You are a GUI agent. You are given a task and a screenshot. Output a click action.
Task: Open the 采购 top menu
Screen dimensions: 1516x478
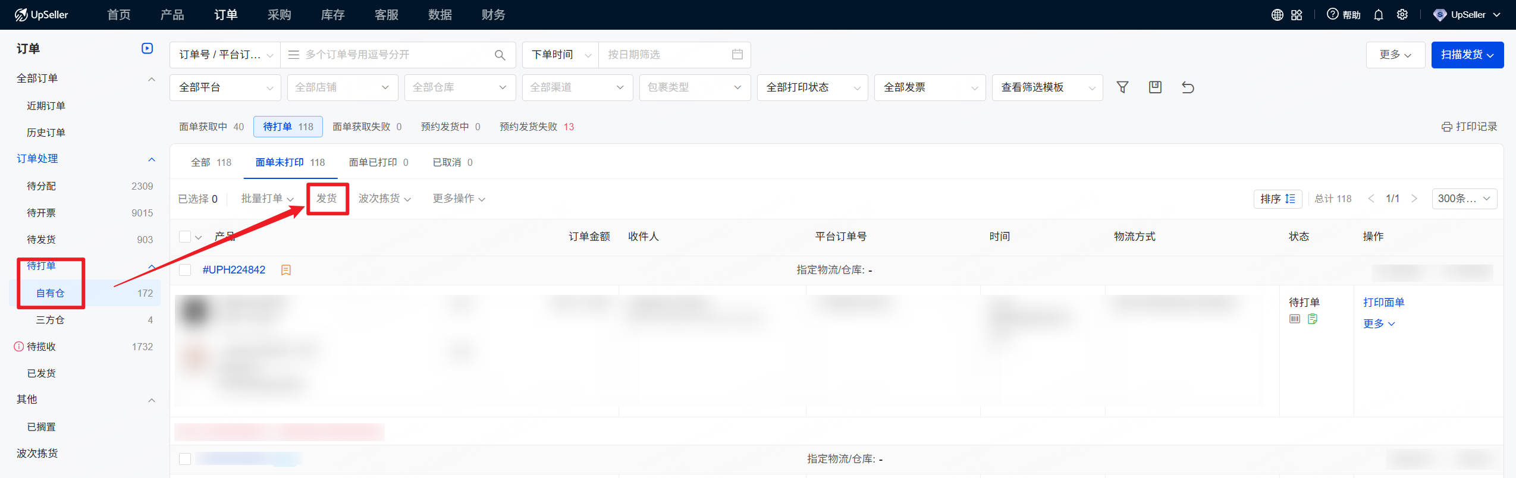click(279, 15)
